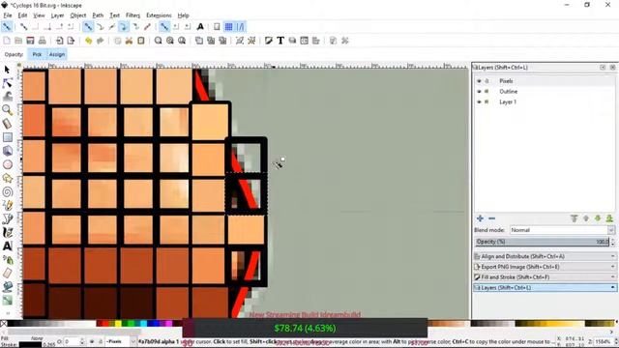Toggle lock on Pixels layer
The height and width of the screenshot is (348, 619).
point(486,81)
